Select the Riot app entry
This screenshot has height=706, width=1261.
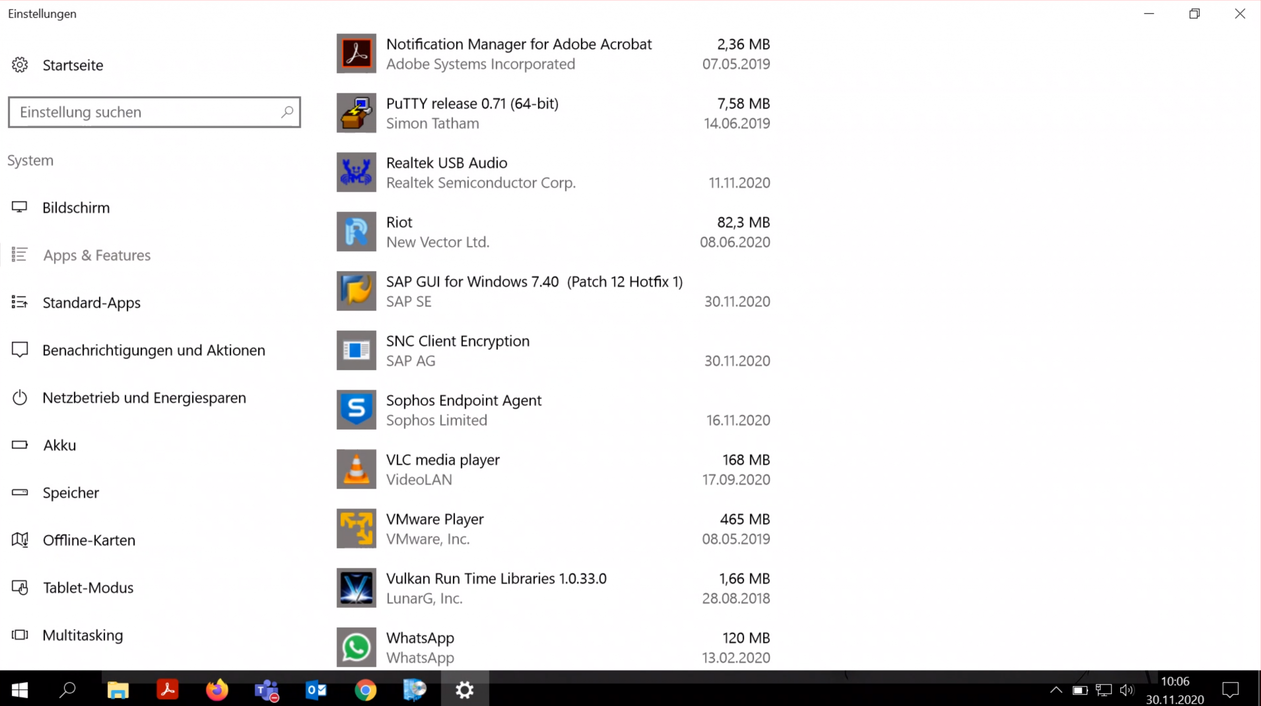pos(553,231)
